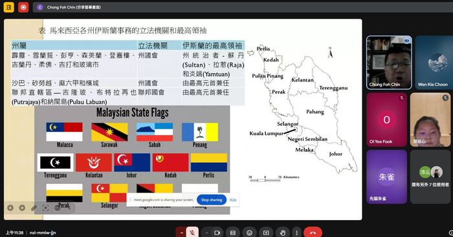The width and height of the screenshot is (453, 237).
Task: Open audio settings arrow beside microphone
Action: pyautogui.click(x=181, y=232)
